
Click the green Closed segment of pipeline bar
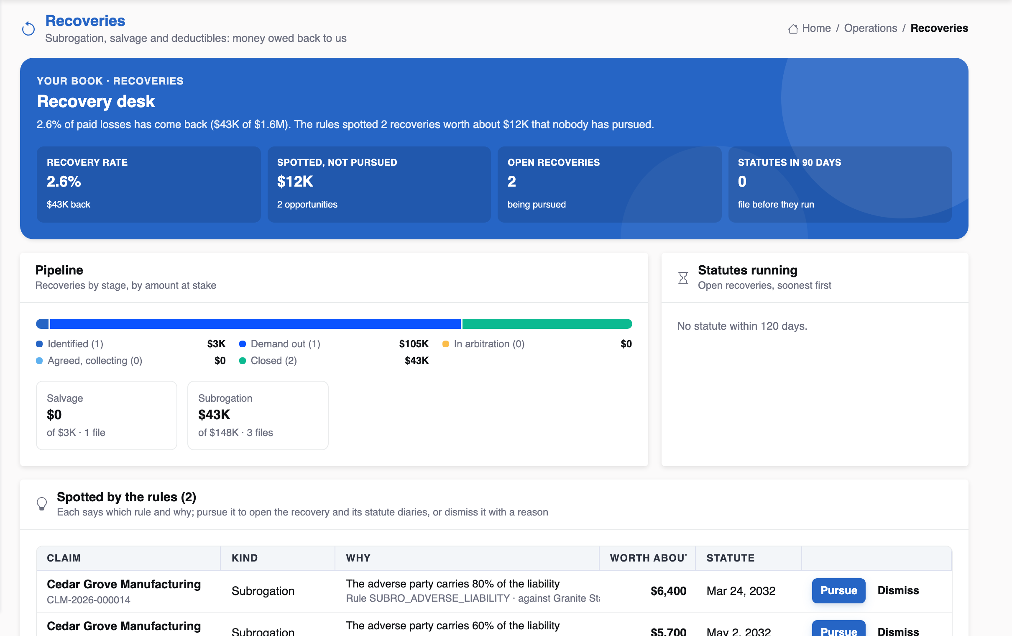tap(547, 324)
